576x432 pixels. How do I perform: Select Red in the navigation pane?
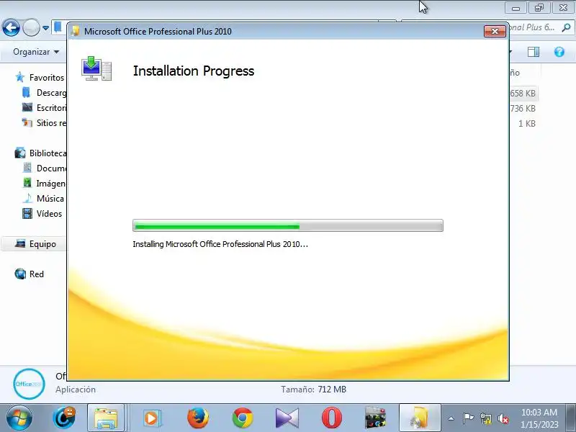(x=37, y=274)
